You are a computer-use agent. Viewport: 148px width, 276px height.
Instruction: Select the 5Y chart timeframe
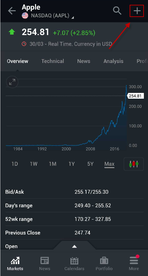[91, 164]
